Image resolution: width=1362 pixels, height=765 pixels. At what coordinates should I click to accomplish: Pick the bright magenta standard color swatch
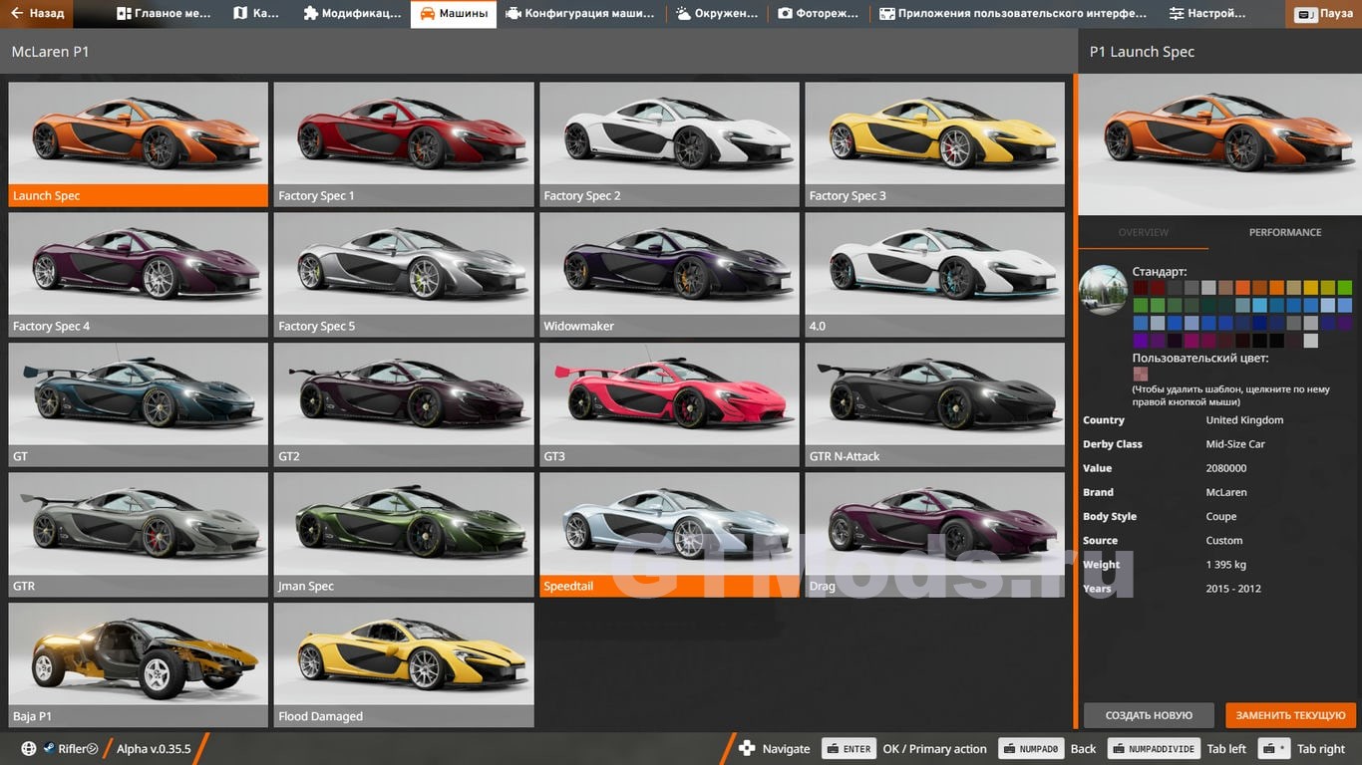pos(1192,341)
